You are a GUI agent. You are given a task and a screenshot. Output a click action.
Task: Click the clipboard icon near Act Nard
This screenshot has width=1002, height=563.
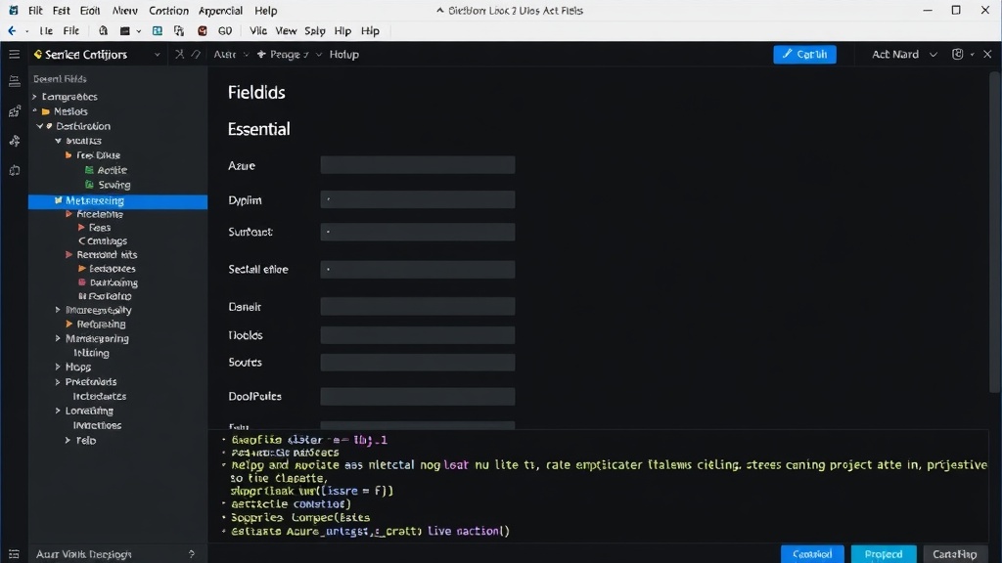[957, 55]
